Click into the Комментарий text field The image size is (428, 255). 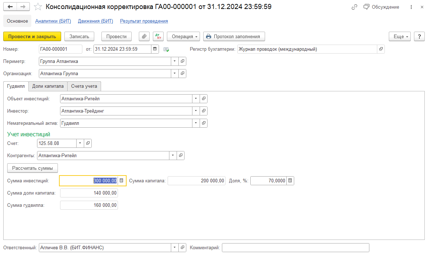pyautogui.click(x=295, y=248)
